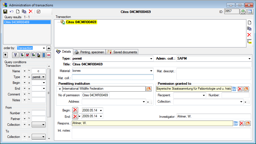Click the remove filter icon with red X
This screenshot has height=144, width=256.
coord(28,55)
